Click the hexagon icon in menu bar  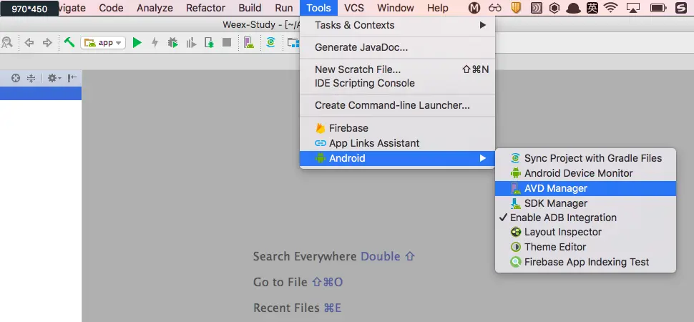coord(554,8)
